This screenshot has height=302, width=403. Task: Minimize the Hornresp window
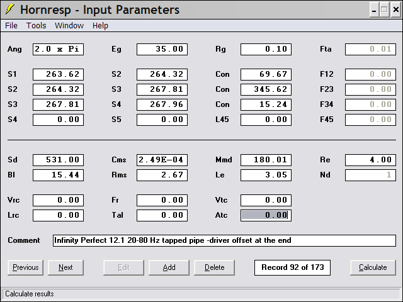[374, 10]
